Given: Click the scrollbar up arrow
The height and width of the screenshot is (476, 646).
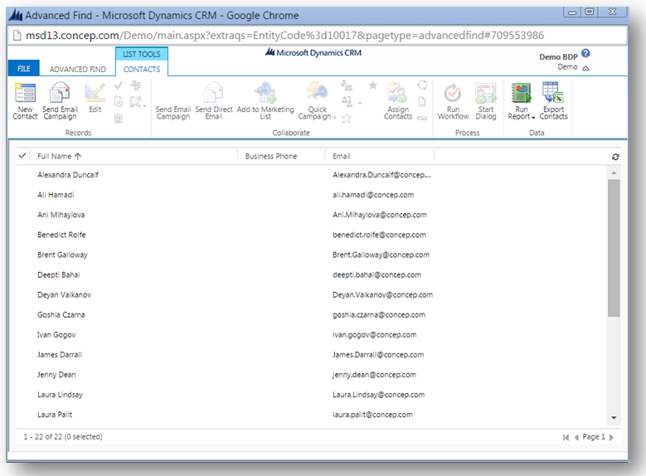Looking at the screenshot, I should tap(614, 172).
